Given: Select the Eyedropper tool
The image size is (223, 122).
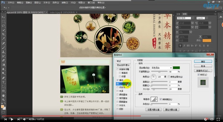Looking at the screenshot, I should coord(3,39).
